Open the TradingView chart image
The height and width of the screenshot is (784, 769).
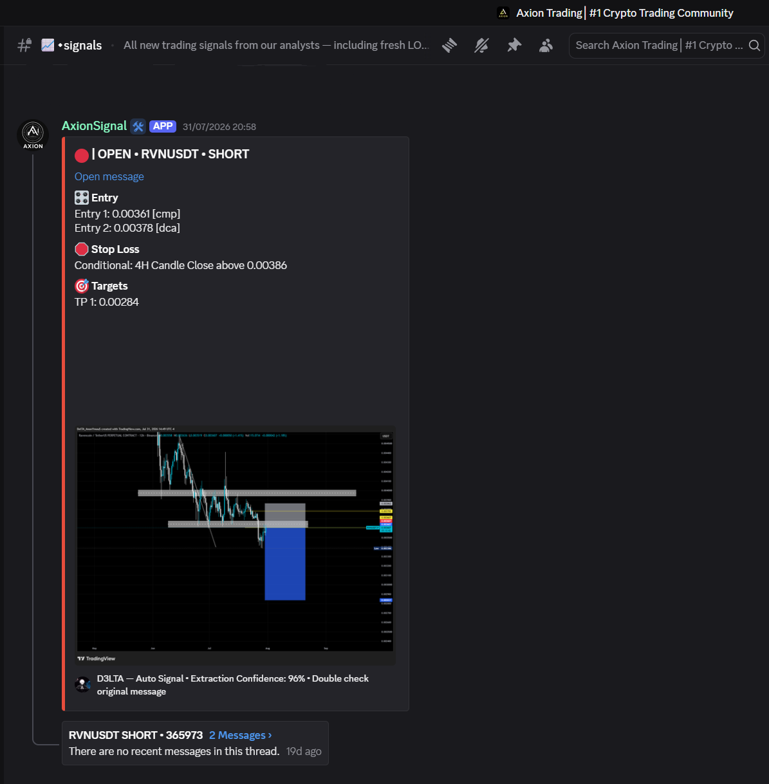pos(236,545)
